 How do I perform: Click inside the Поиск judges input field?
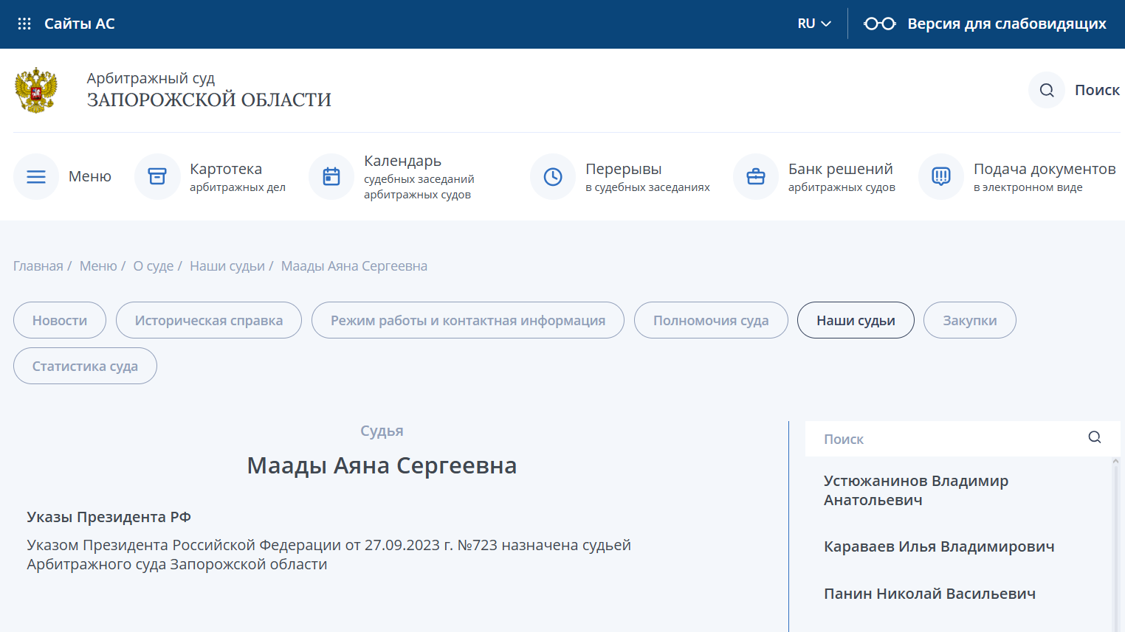[923, 438]
